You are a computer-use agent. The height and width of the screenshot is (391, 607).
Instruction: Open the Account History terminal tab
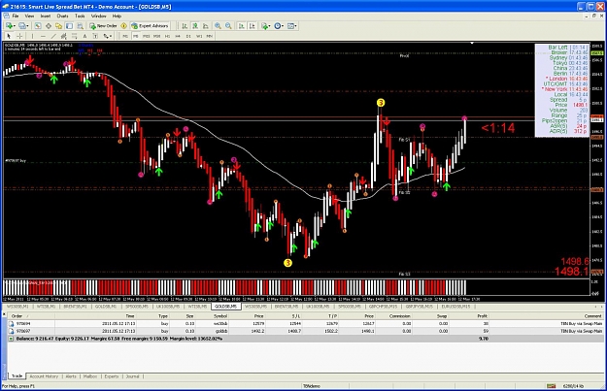point(44,376)
